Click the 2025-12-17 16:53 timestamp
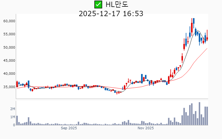The width and height of the screenshot is (222, 139). click(111, 14)
